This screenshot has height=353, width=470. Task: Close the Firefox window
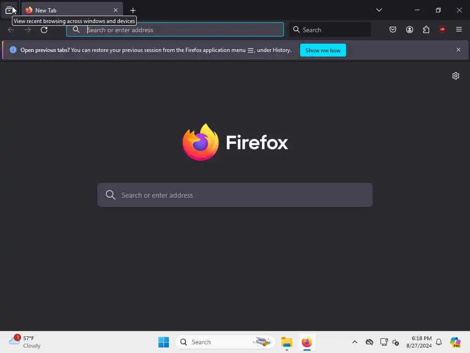[x=459, y=10]
